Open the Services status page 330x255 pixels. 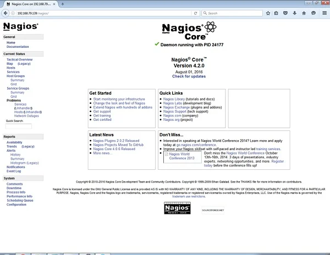[x=13, y=71]
